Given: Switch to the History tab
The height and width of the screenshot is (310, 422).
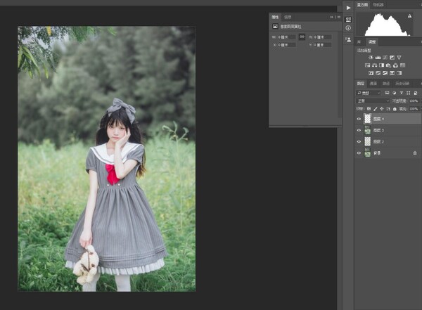Looking at the screenshot, I should tap(402, 84).
